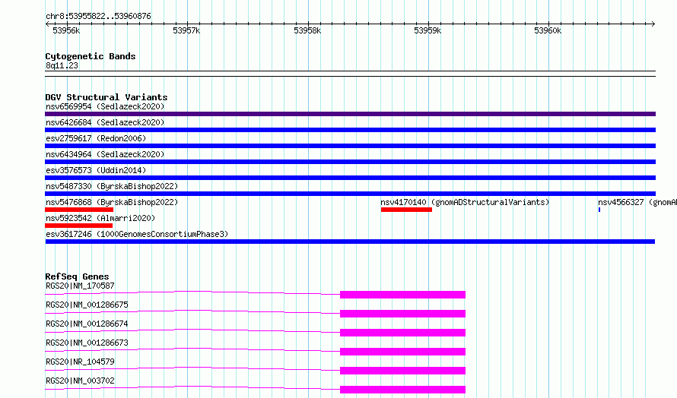Open nsv5923542 (Almarri2020) variant label
This screenshot has height=398, width=677.
pos(100,218)
